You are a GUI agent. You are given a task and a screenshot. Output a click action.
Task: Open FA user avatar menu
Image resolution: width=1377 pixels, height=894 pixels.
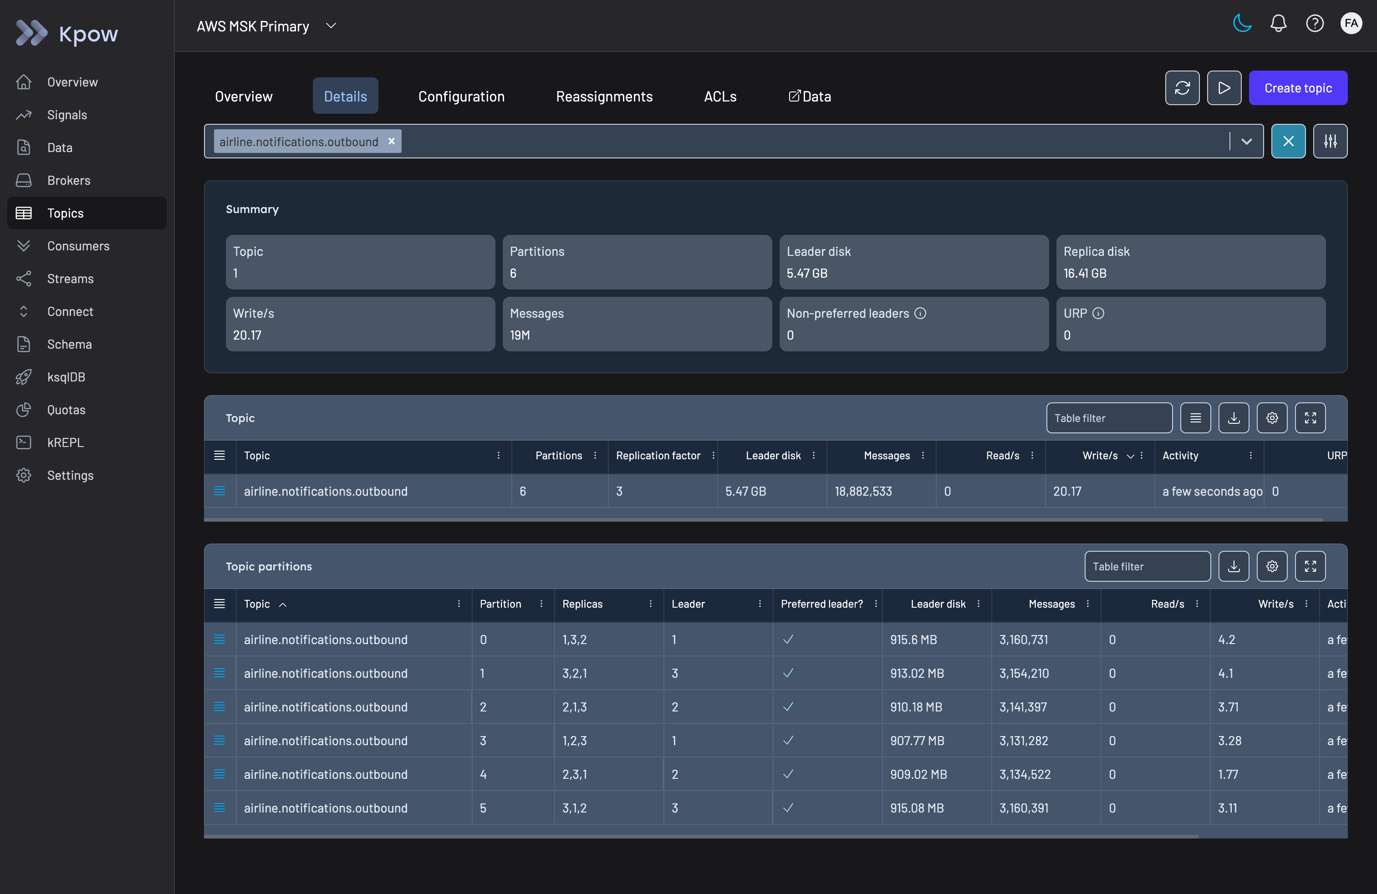[x=1351, y=24]
